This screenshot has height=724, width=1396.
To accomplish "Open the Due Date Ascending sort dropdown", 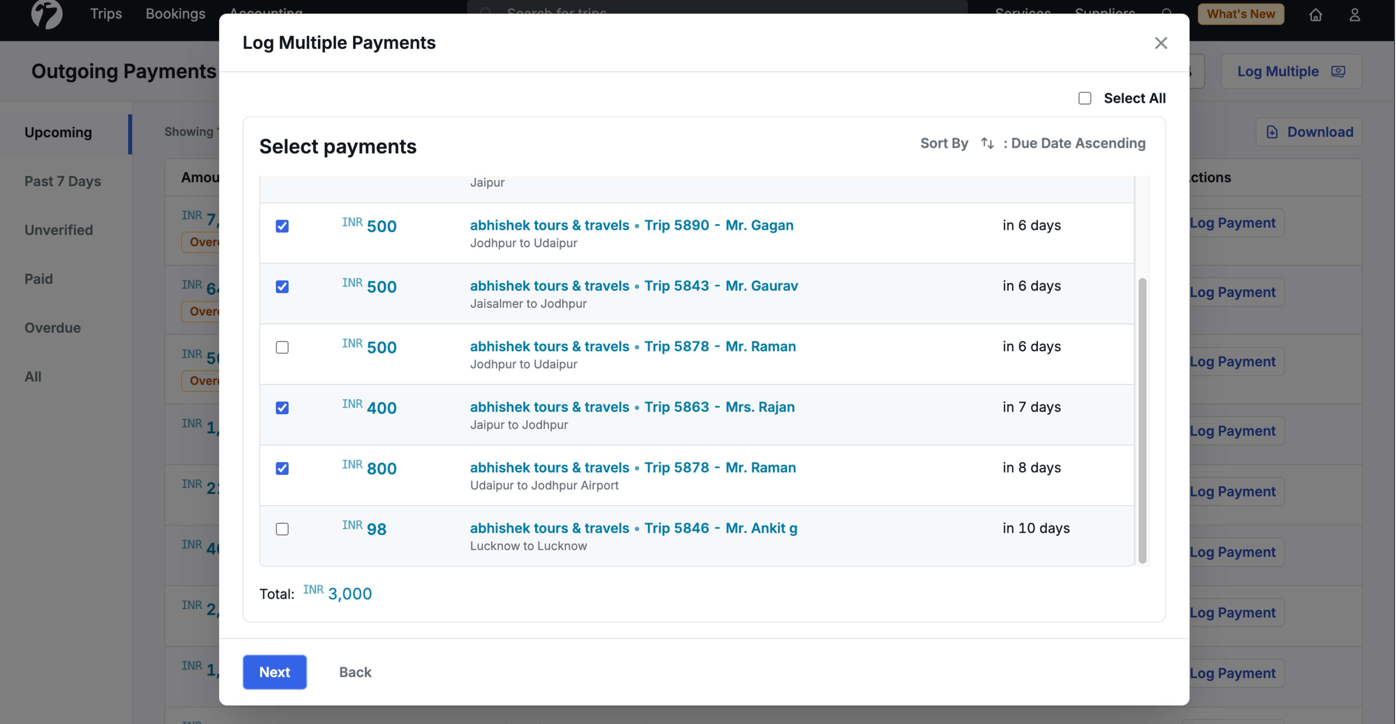I will click(1077, 143).
